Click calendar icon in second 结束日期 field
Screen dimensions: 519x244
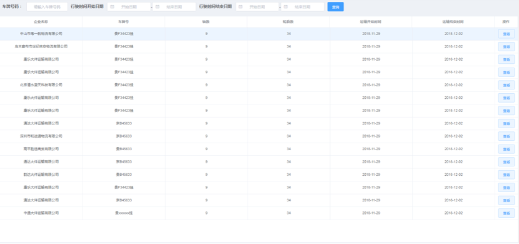coord(286,7)
